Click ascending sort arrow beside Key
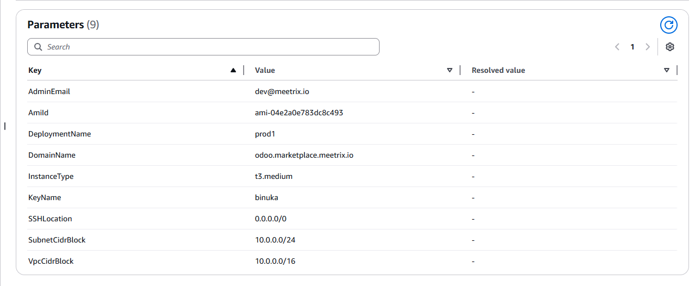 (x=233, y=70)
